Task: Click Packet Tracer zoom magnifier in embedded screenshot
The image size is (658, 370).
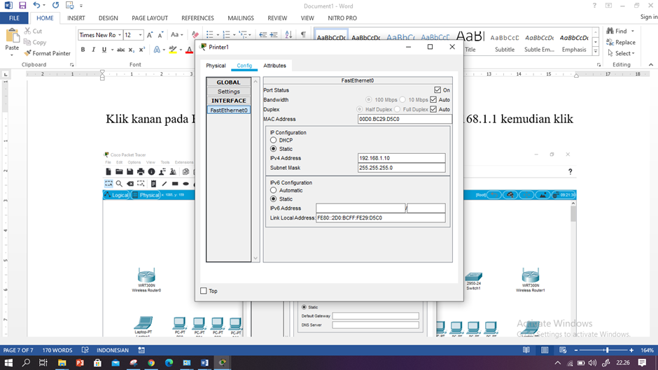Action: click(x=119, y=184)
